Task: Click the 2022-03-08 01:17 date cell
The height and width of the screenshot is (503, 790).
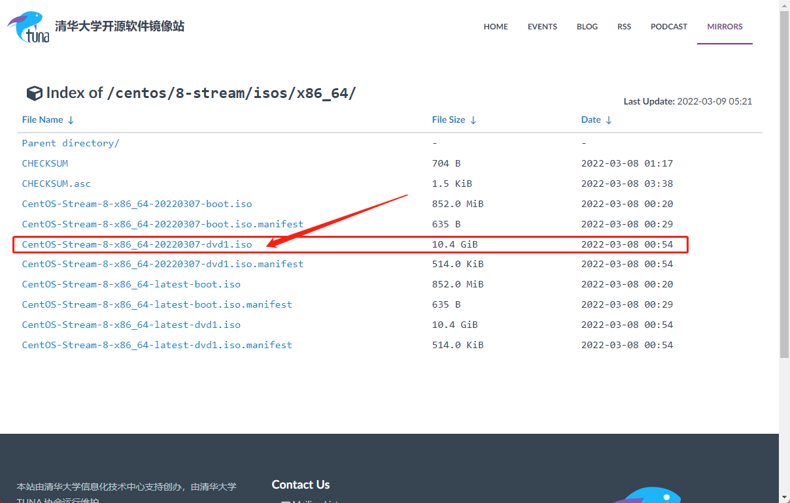Action: [x=627, y=163]
